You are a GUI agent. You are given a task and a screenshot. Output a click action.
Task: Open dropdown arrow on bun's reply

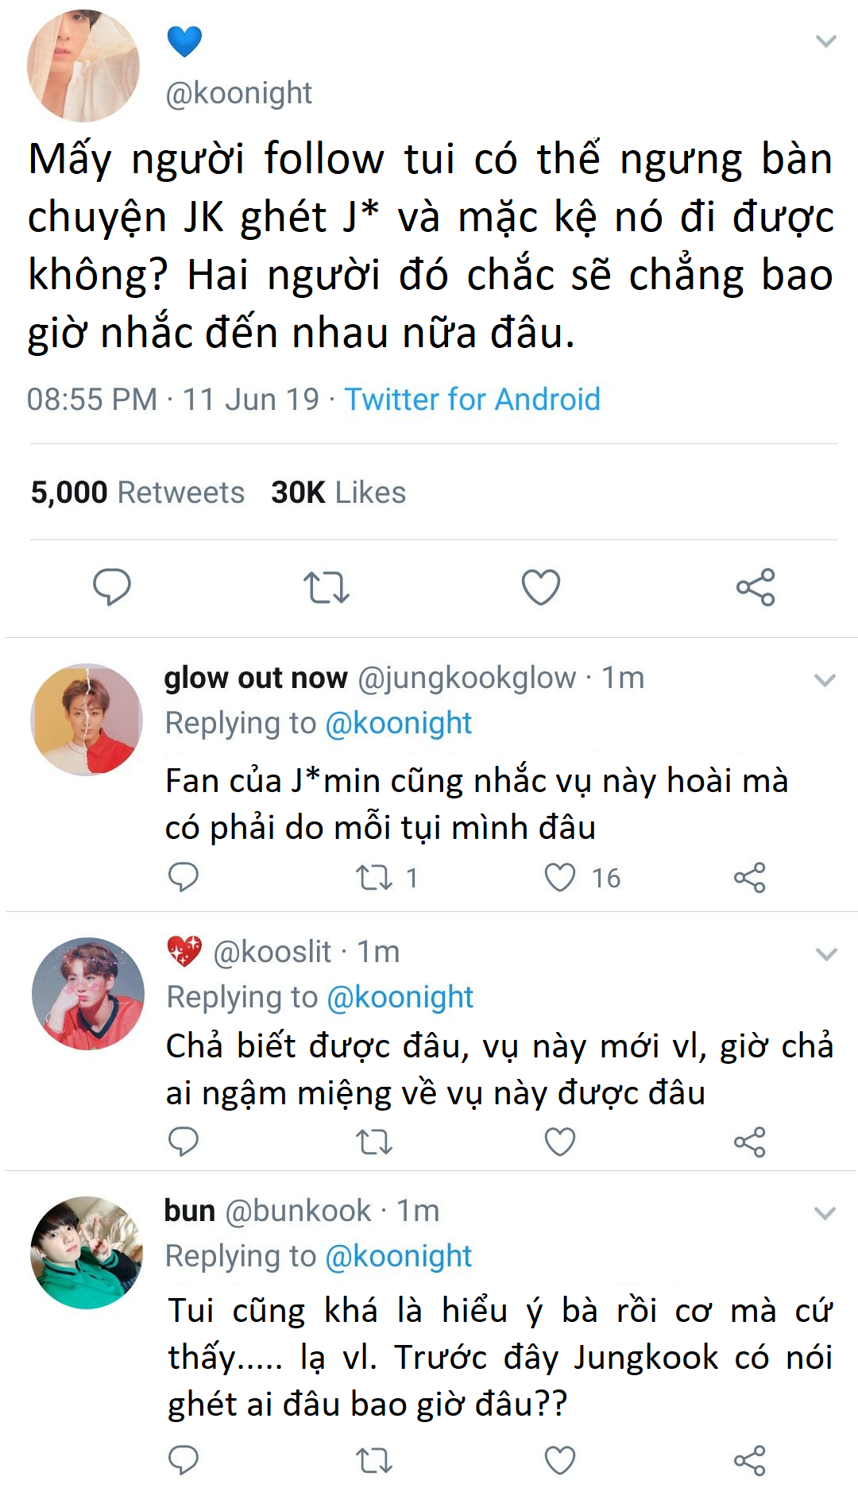tap(825, 1213)
